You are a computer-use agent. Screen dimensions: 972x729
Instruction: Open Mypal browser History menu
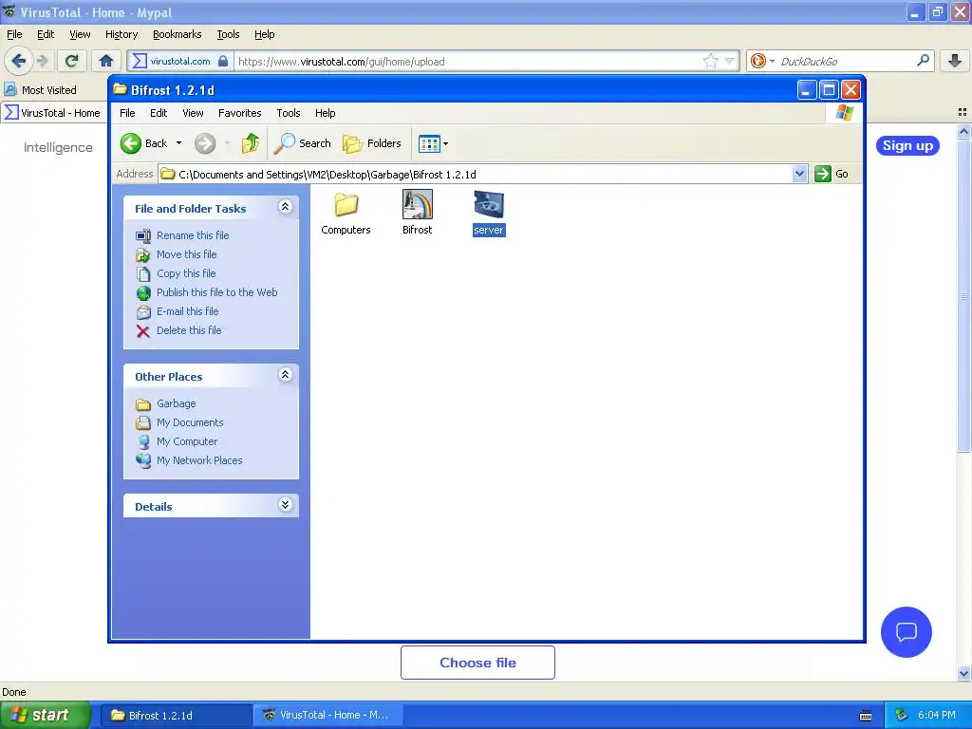point(121,35)
